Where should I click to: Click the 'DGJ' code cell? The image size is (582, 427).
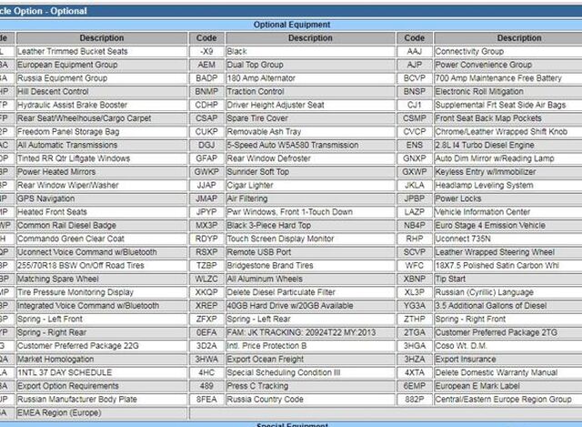206,145
